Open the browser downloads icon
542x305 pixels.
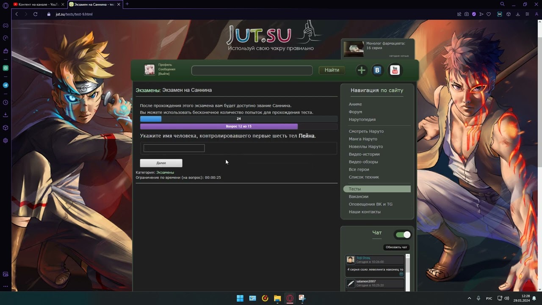518,14
